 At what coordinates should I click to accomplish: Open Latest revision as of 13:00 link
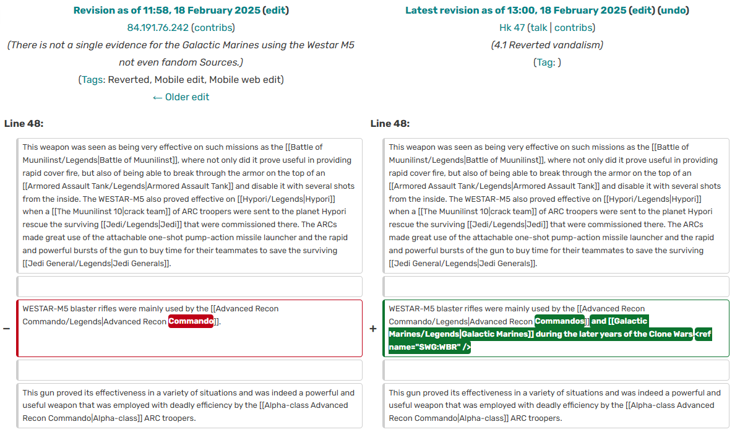(516, 11)
